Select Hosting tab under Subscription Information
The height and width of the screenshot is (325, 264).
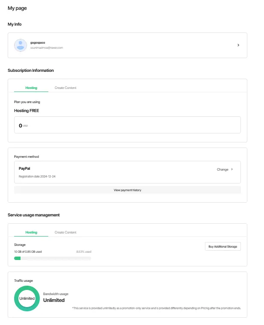[x=31, y=88]
